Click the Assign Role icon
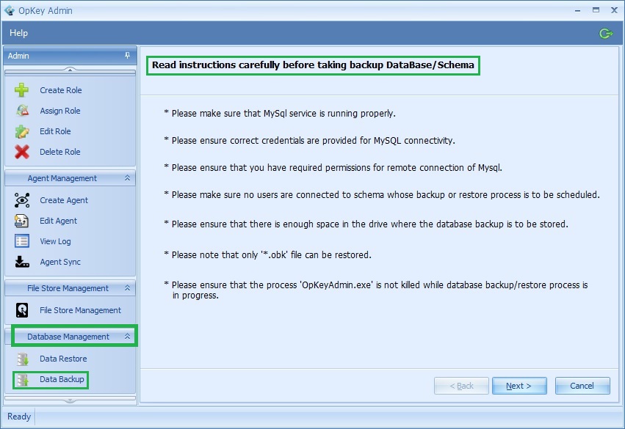625x429 pixels. tap(22, 110)
